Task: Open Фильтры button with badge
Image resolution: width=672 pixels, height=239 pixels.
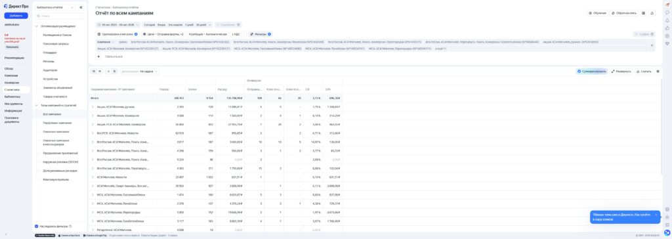Action: pyautogui.click(x=261, y=34)
